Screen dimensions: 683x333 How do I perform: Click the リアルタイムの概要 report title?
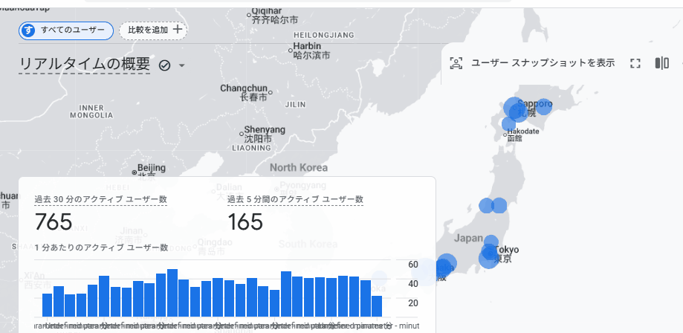[85, 65]
